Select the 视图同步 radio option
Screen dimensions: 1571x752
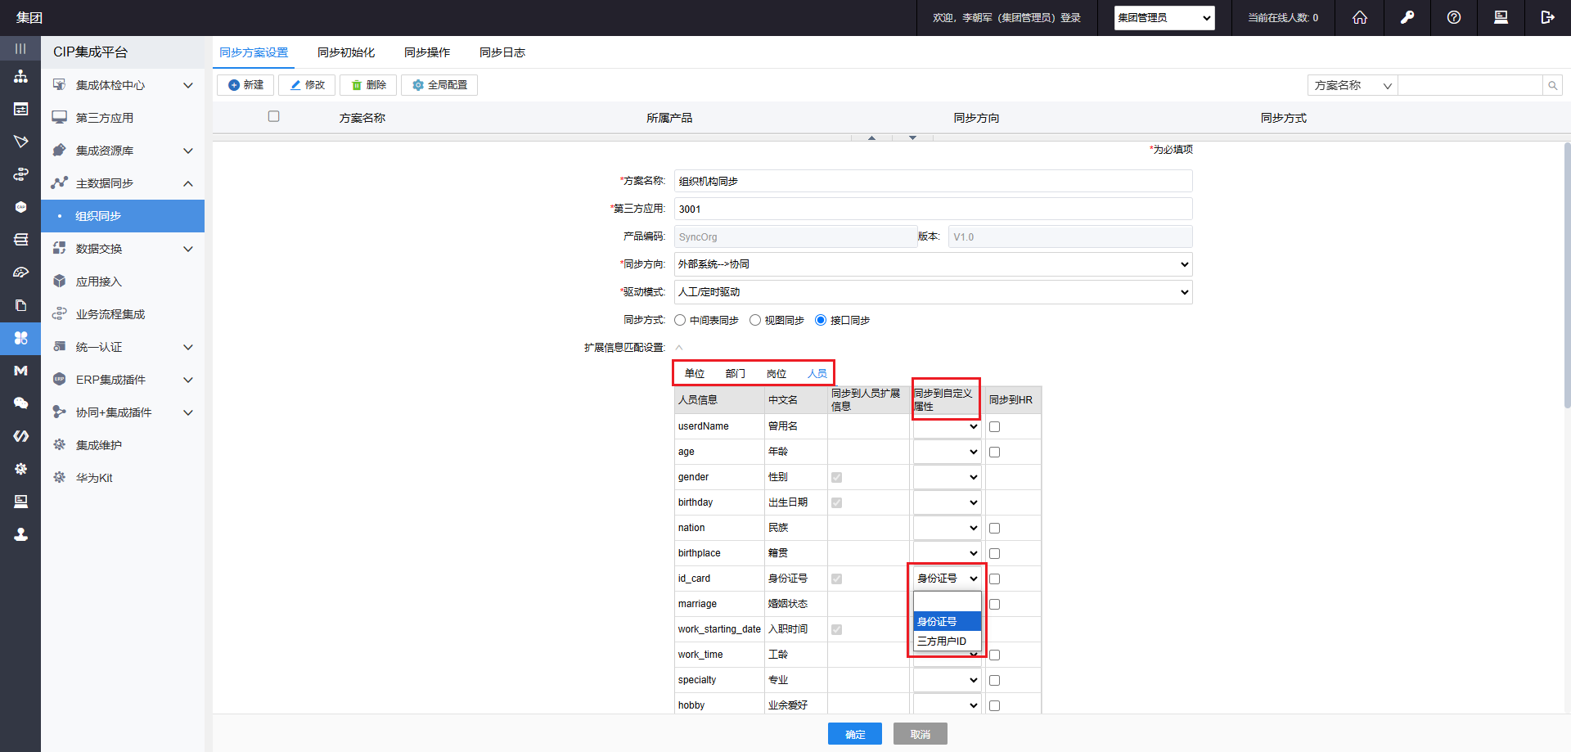[x=755, y=320]
